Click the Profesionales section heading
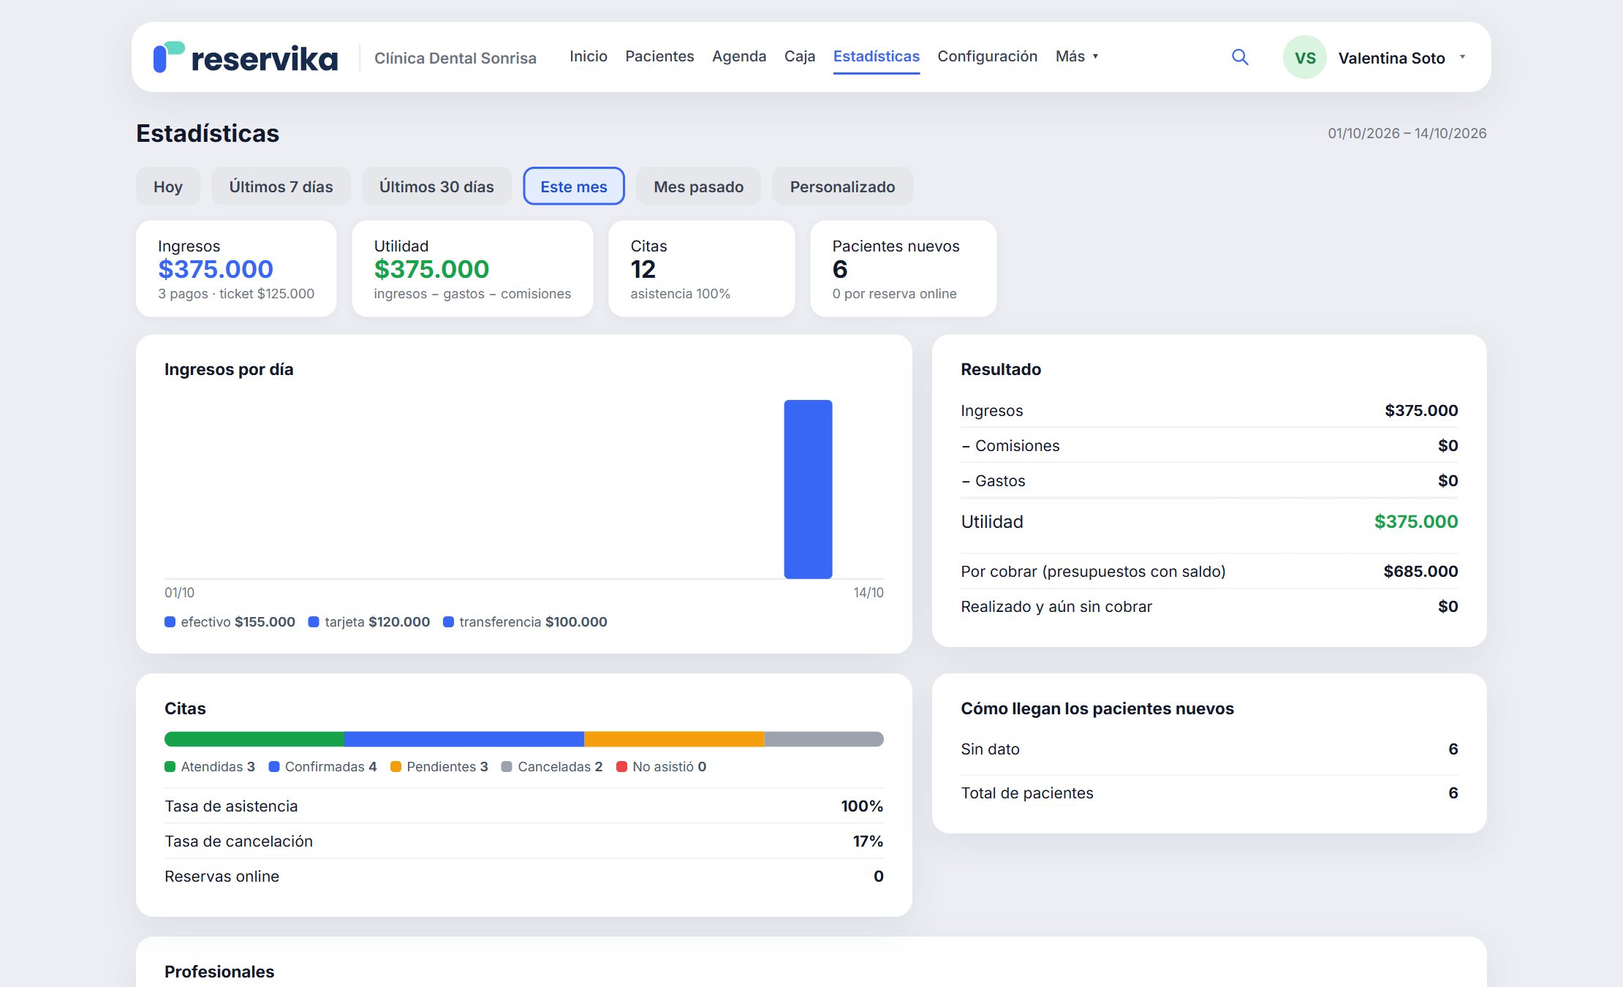 click(x=219, y=972)
